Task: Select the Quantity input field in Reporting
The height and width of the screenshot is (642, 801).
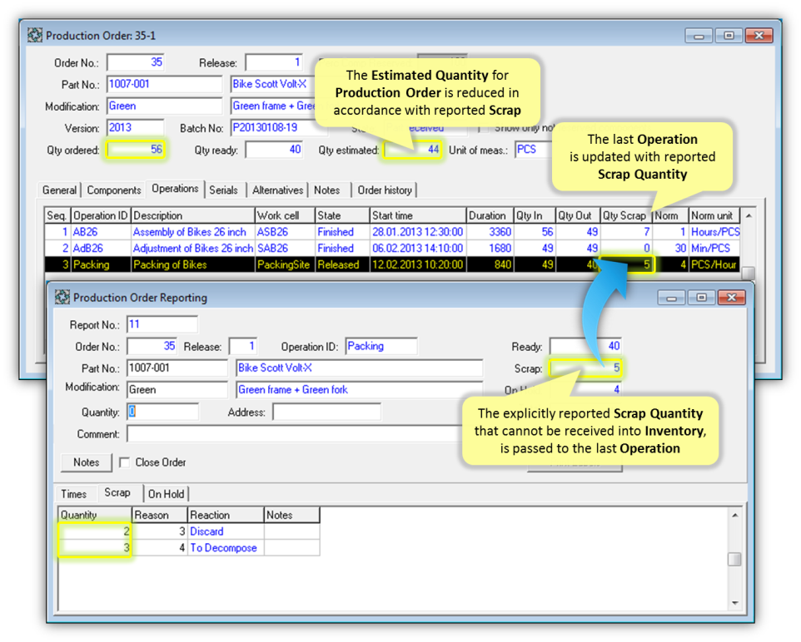Action: (x=162, y=412)
